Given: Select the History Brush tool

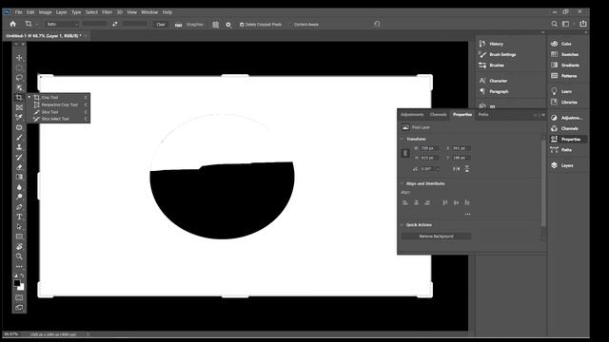Looking at the screenshot, I should pos(19,157).
